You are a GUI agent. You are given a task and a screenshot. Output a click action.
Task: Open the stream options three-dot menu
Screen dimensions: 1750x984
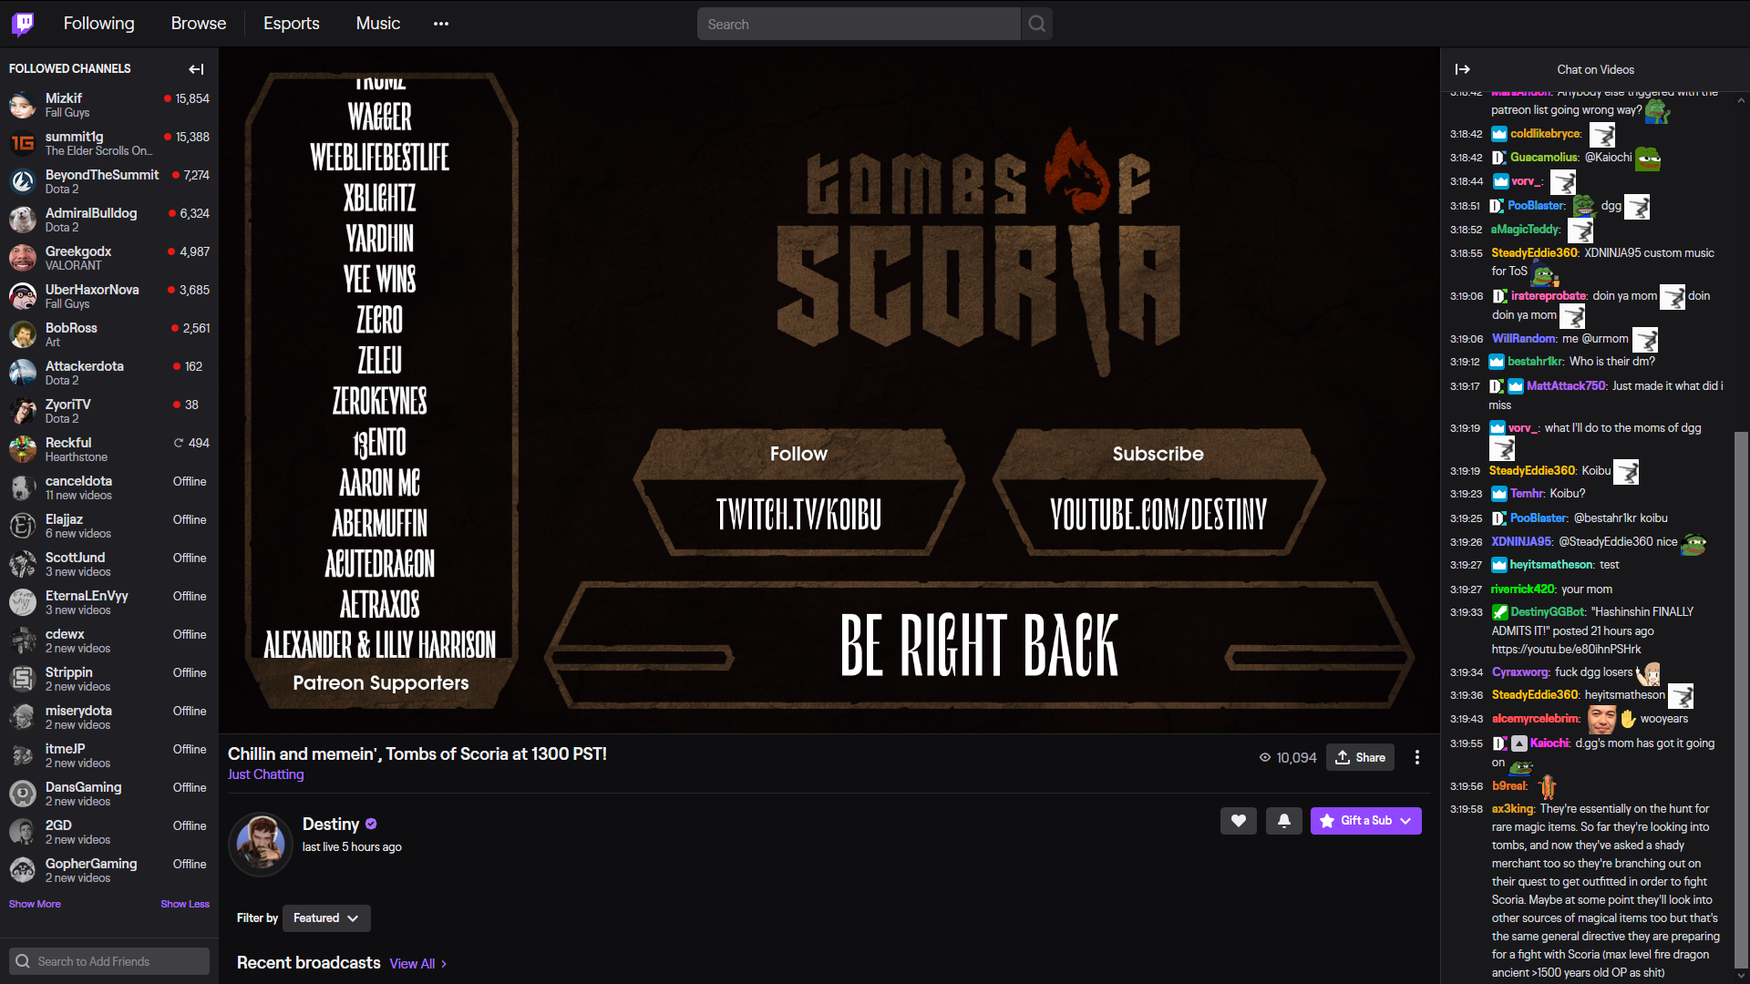[1417, 757]
